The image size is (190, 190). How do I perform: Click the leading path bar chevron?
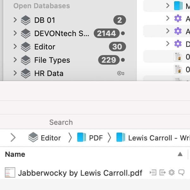[13, 137]
